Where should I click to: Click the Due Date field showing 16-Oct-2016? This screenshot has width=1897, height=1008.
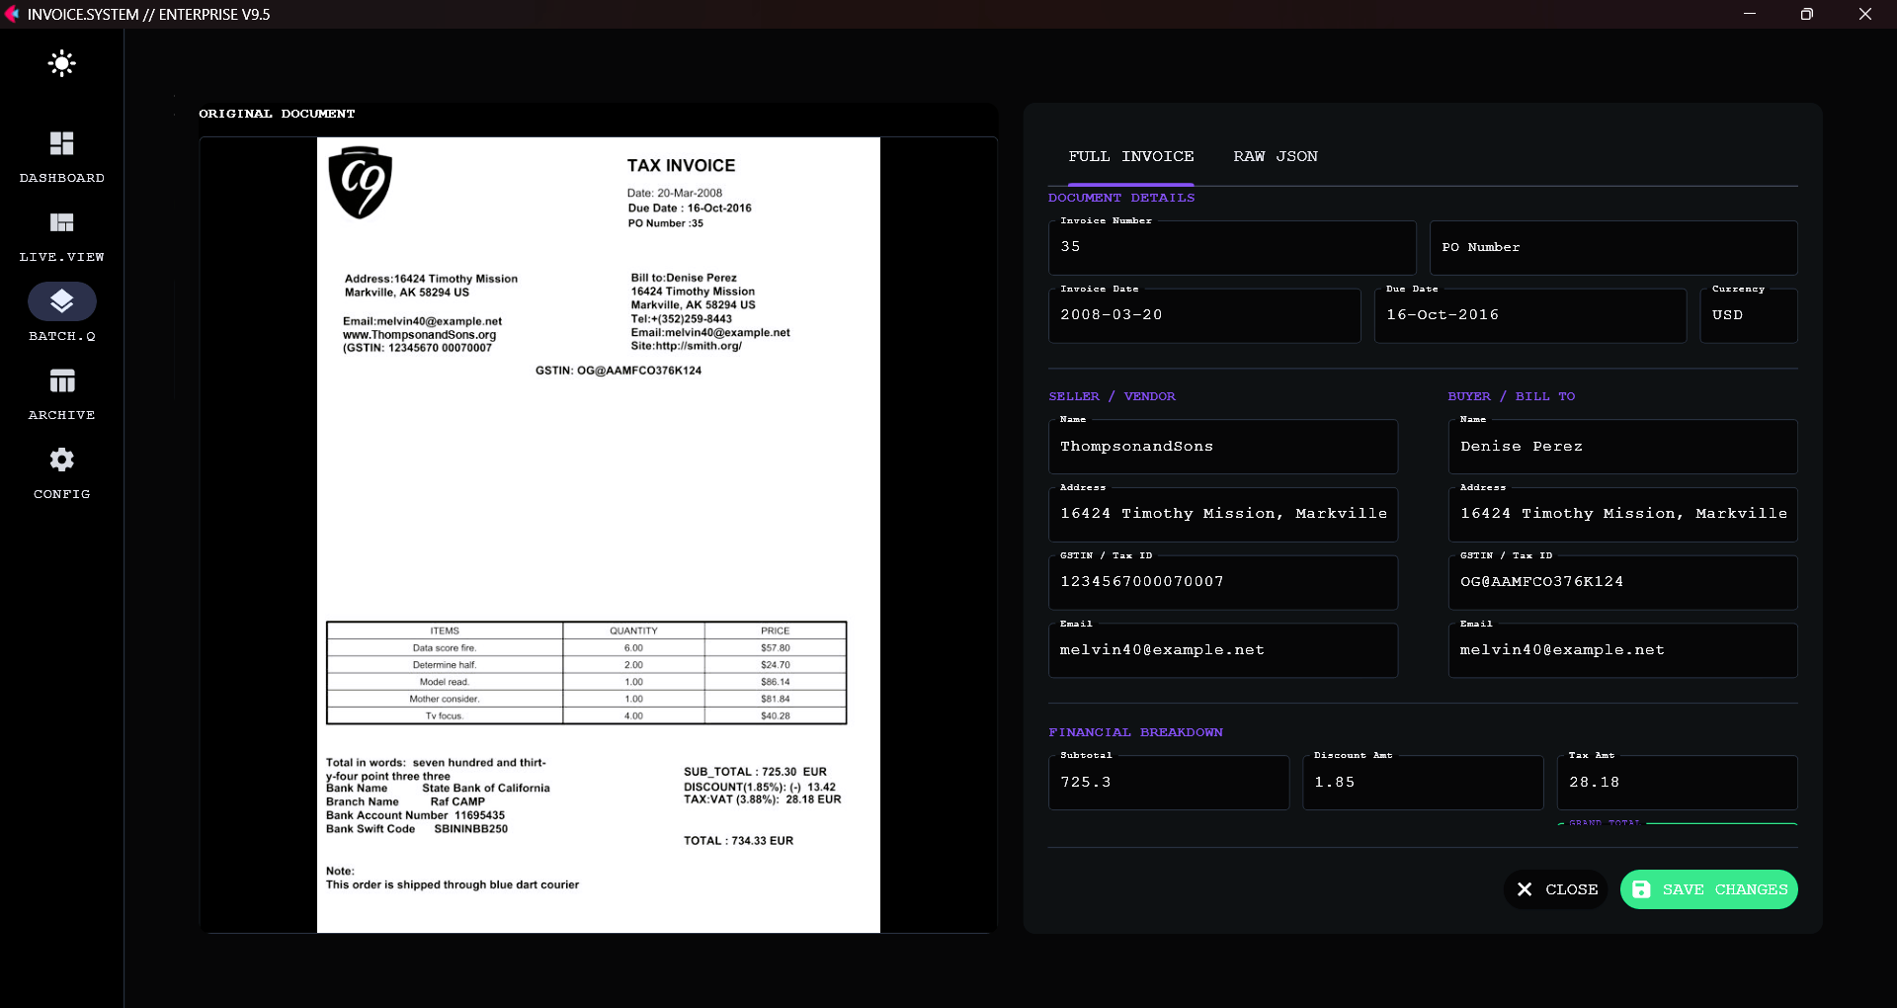1529,315
